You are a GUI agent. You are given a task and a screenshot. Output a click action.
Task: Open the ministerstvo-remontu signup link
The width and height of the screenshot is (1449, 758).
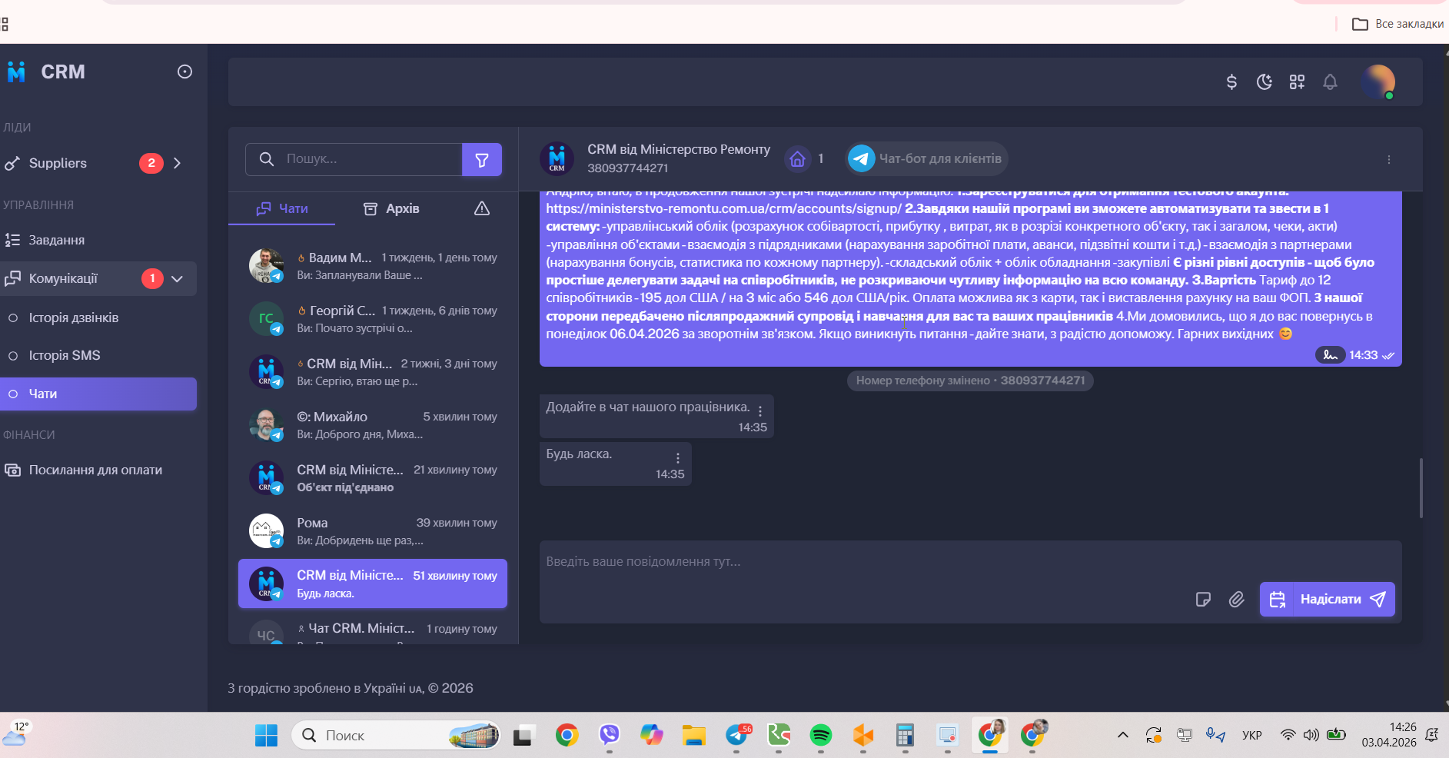click(x=723, y=208)
